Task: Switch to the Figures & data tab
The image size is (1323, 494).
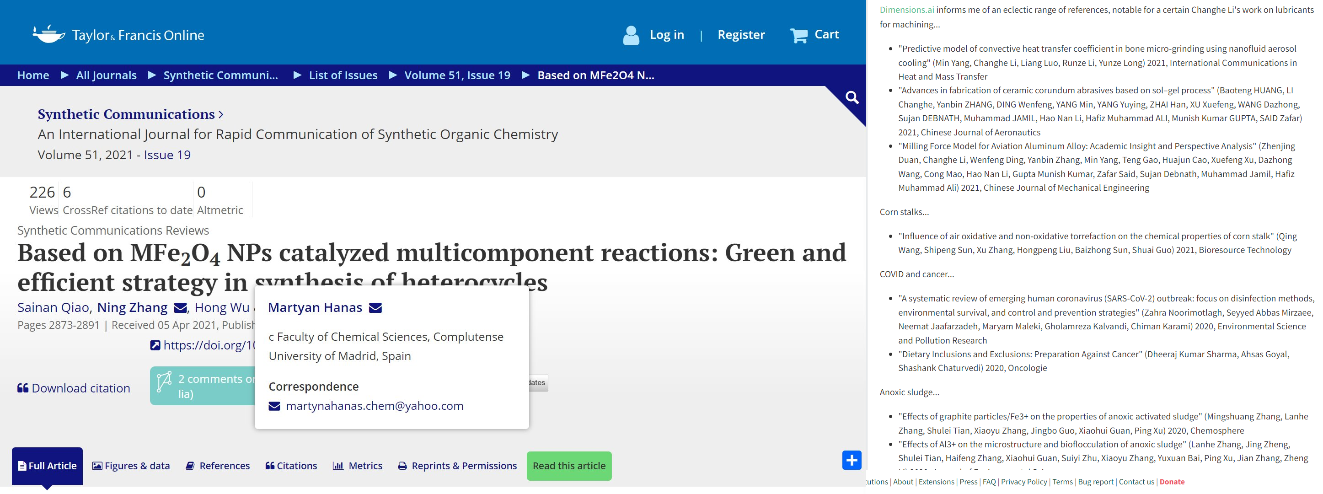Action: coord(131,466)
